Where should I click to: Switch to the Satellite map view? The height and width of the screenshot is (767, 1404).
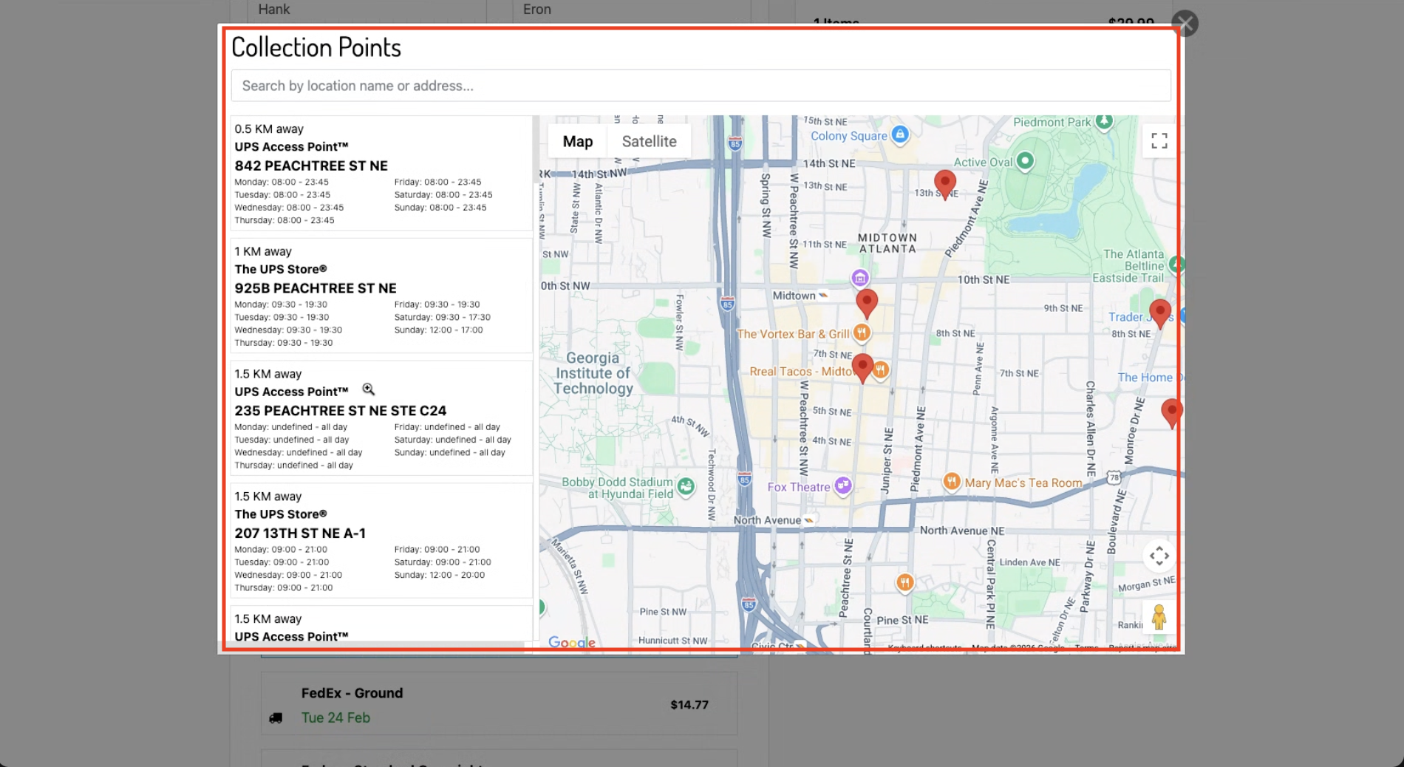coord(649,140)
